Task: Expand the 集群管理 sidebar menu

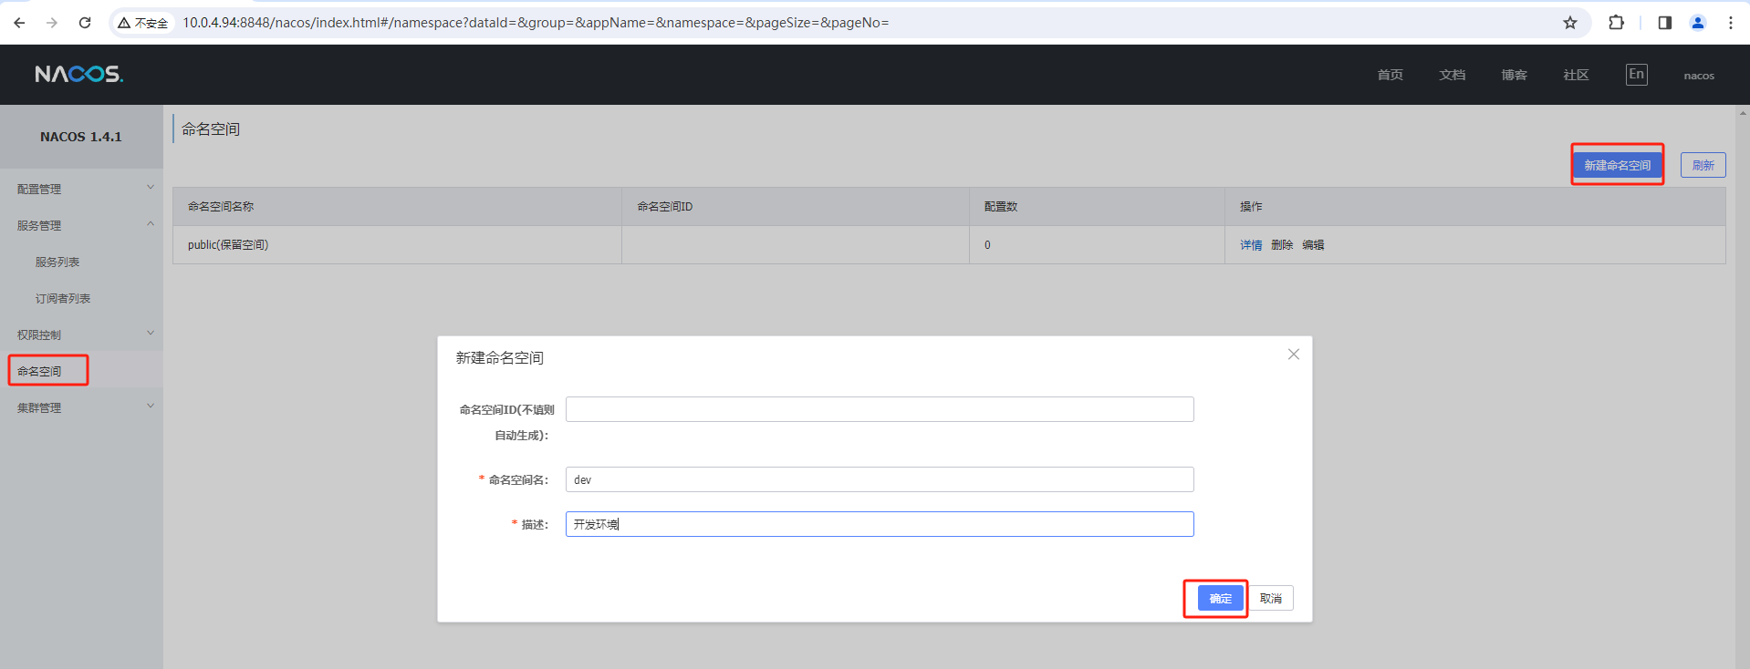Action: point(81,407)
